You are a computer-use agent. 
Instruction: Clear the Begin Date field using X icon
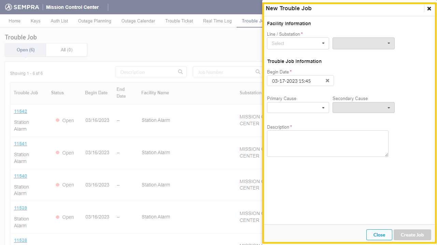(x=327, y=81)
